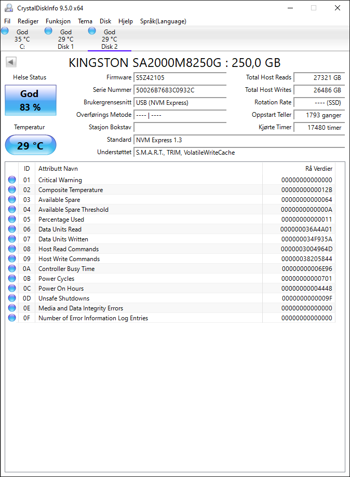
Task: Click status orb for Power Cycles row
Action: tap(12, 278)
